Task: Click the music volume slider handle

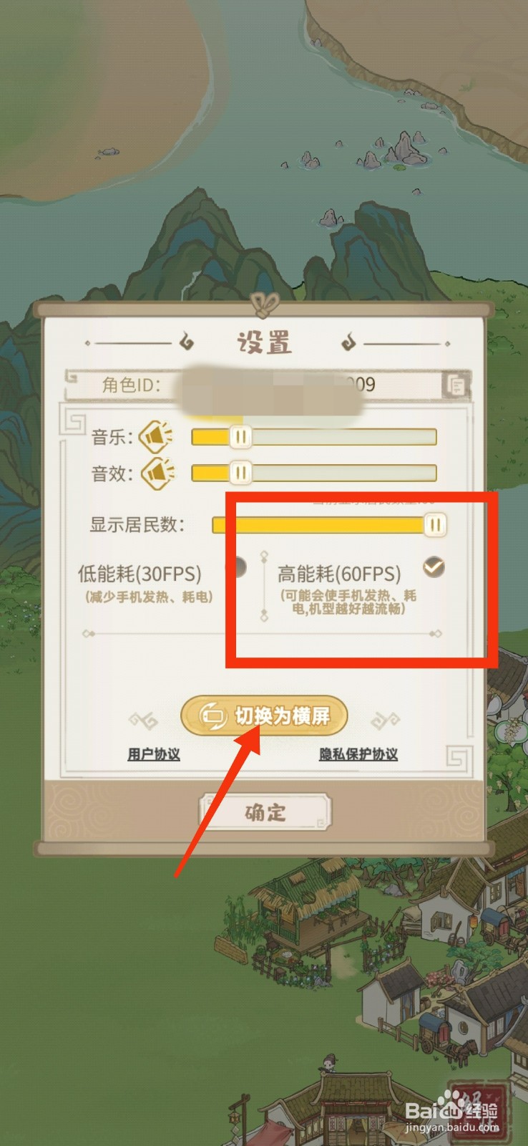Action: pyautogui.click(x=241, y=436)
